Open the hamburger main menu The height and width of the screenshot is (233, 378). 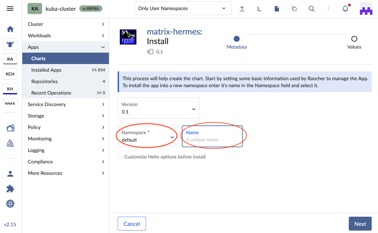10,8
